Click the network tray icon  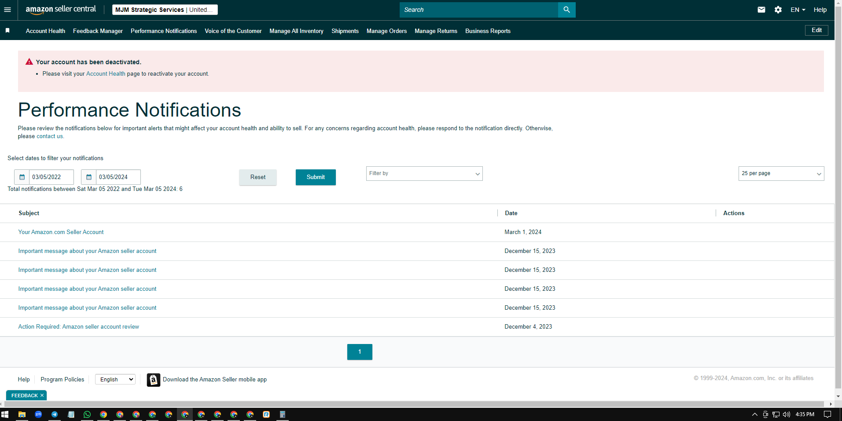(776, 414)
